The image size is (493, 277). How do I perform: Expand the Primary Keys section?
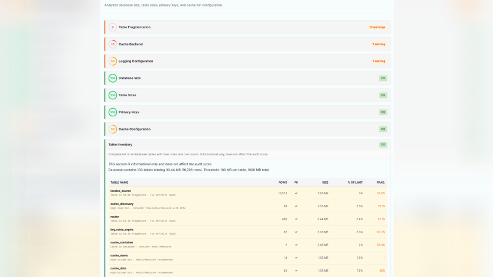tap(247, 112)
